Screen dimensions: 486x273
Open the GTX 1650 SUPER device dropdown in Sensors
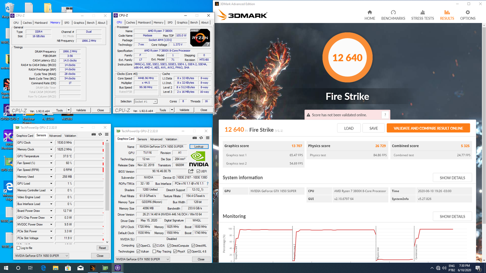click(x=67, y=256)
